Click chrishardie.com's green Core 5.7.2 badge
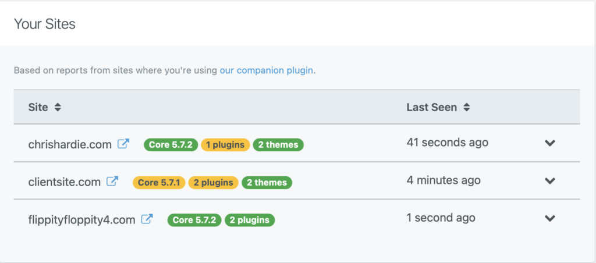596x263 pixels. pyautogui.click(x=171, y=145)
